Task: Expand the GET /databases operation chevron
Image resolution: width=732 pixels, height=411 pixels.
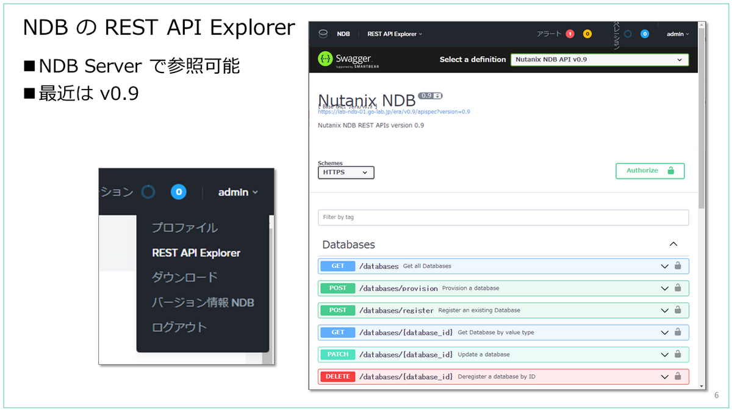Action: point(665,266)
